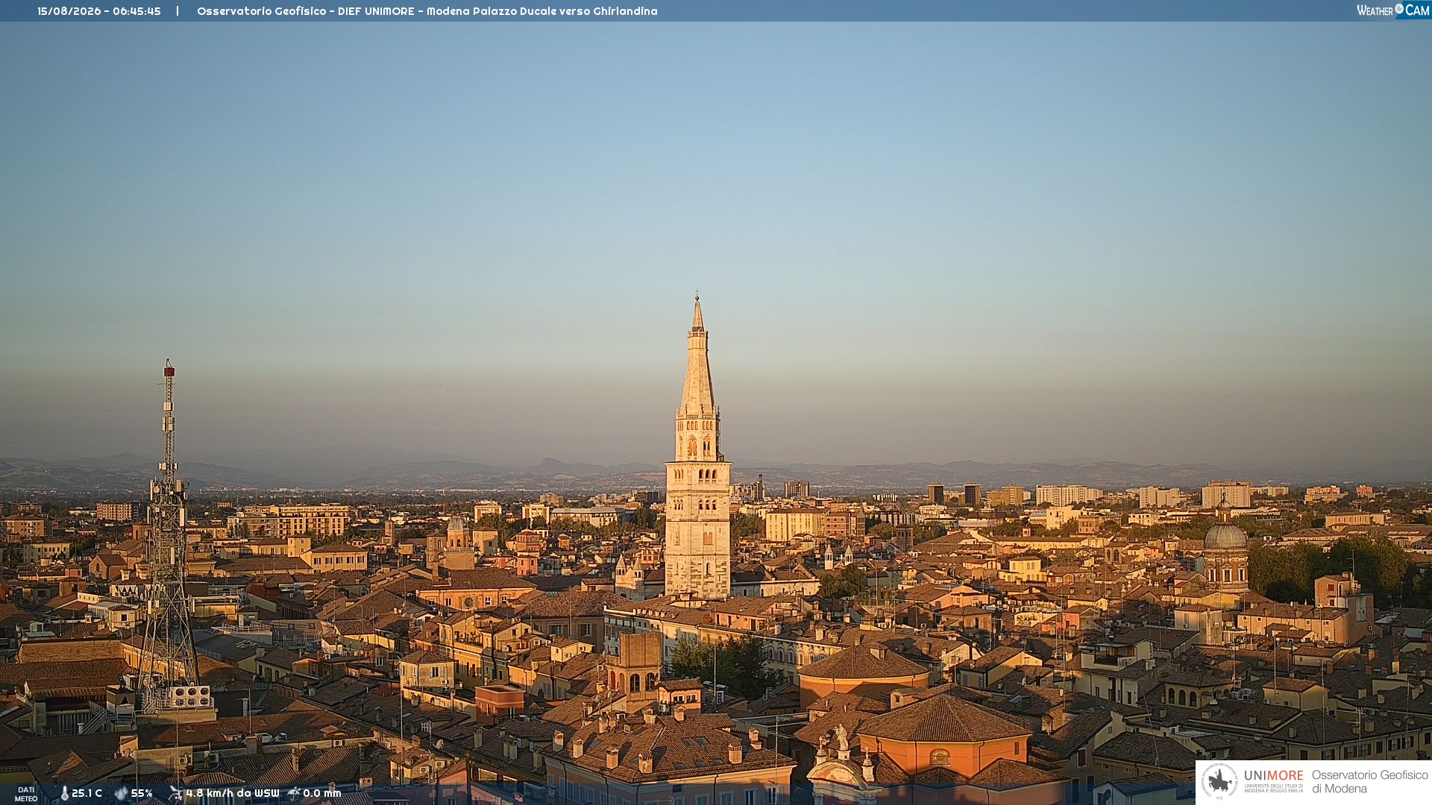Click the DATI METEO label

26,795
